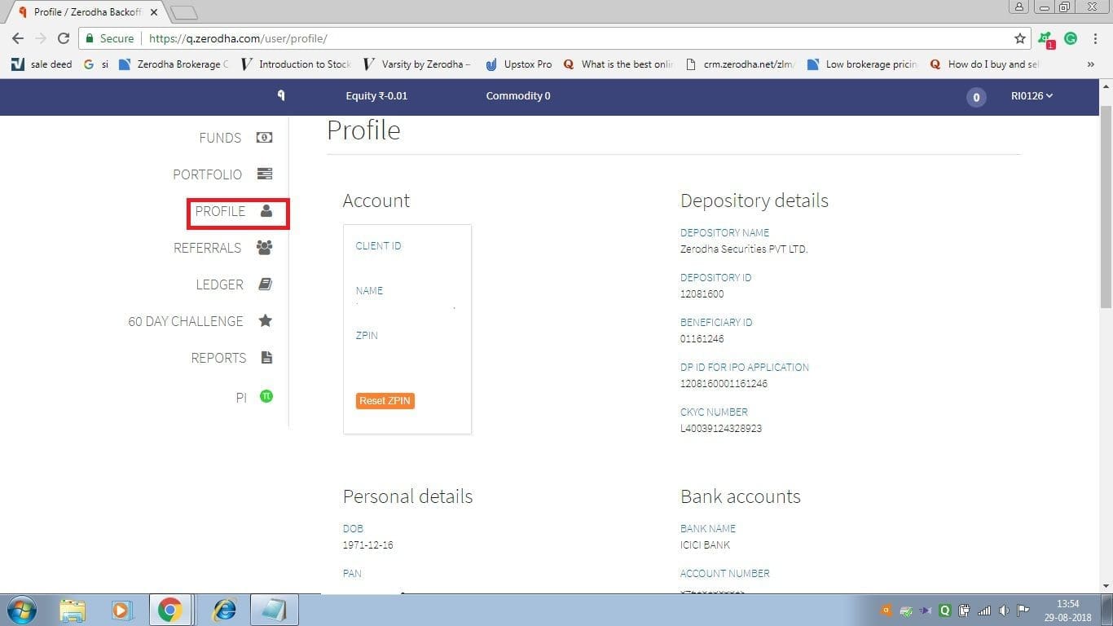This screenshot has height=626, width=1113.
Task: Close the Profile / Zerodha browser tab
Action: [x=154, y=12]
